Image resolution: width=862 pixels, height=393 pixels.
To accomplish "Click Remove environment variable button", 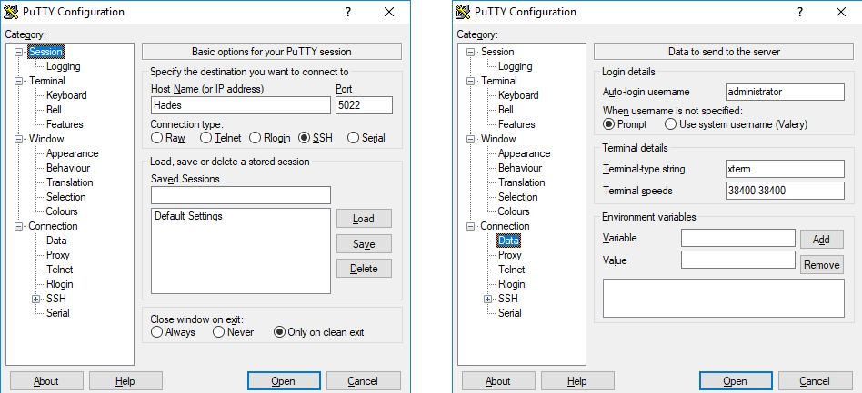I will point(822,264).
